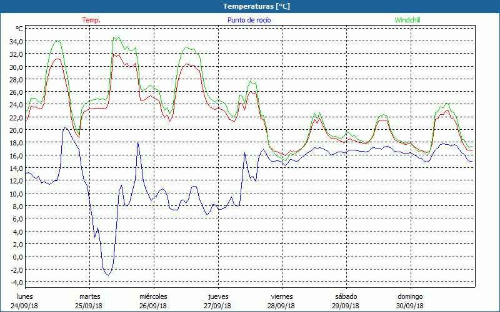Click the 18,0 y-axis value
Screen dimensions: 500x312
(x=16, y=143)
